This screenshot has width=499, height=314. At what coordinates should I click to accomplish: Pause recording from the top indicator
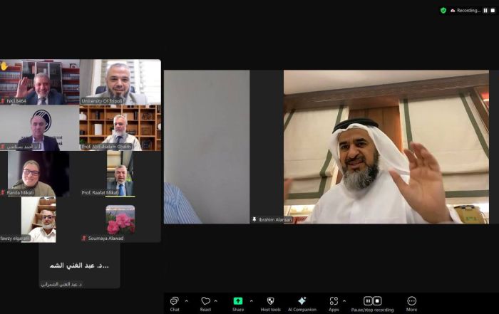point(485,11)
